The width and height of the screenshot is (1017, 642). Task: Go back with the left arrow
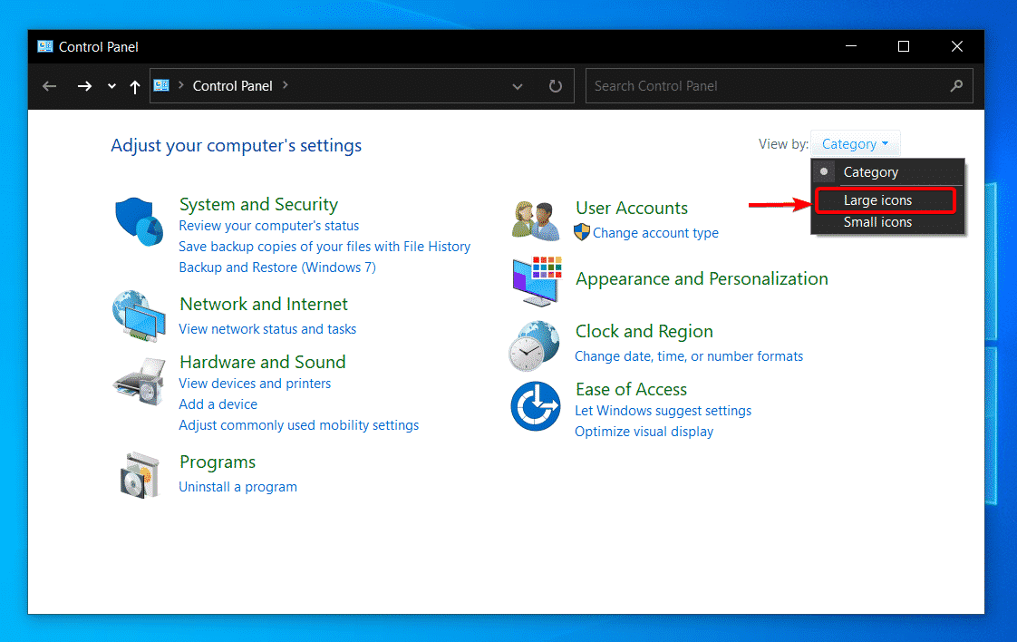pos(49,86)
